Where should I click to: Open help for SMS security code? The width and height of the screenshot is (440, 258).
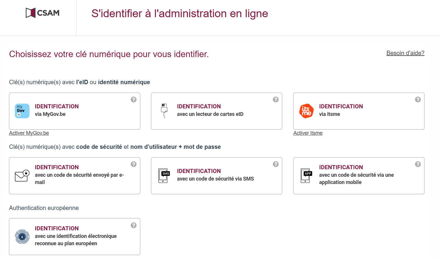pos(276,164)
